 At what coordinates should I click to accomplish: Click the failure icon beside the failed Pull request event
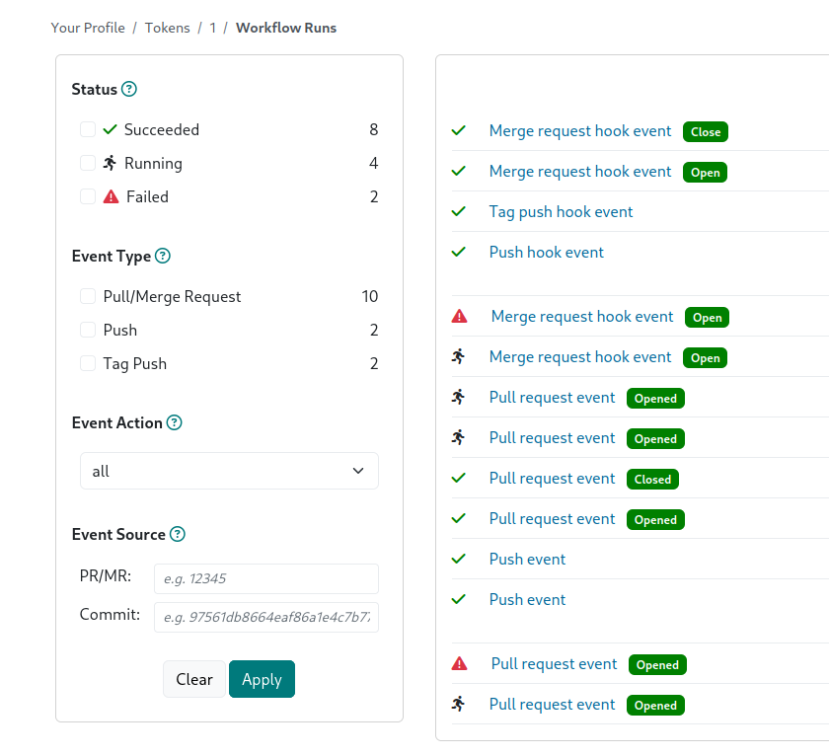click(x=459, y=663)
